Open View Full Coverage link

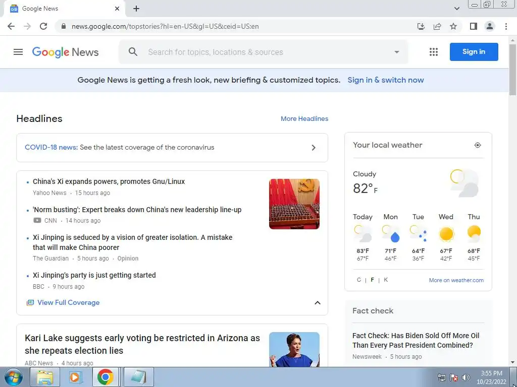(x=68, y=302)
